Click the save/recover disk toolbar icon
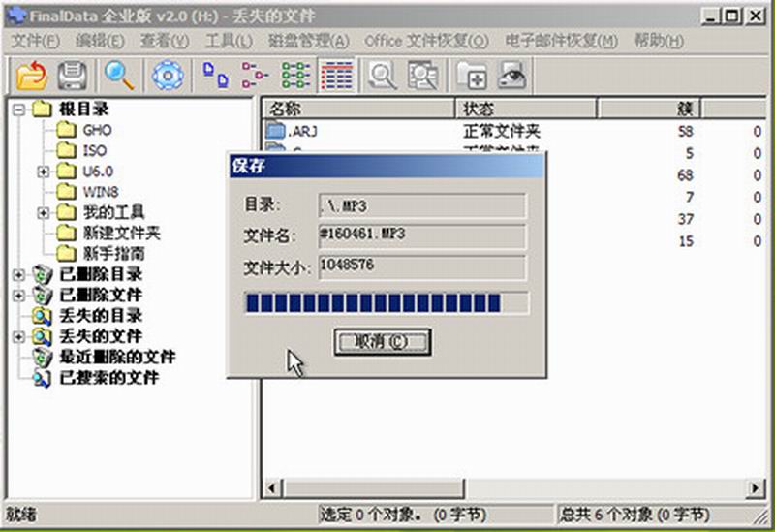The height and width of the screenshot is (532, 775). pyautogui.click(x=73, y=76)
